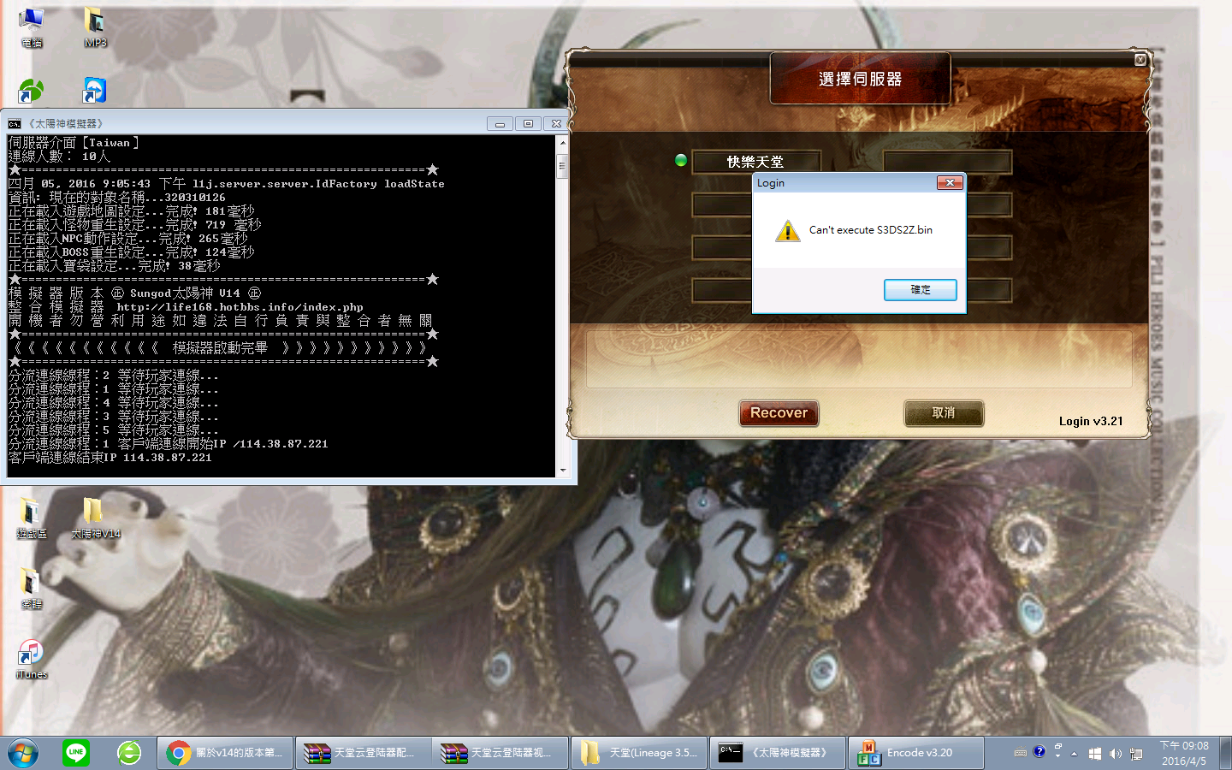Image resolution: width=1232 pixels, height=770 pixels.
Task: Click 確定 in the Login error dialog
Action: click(920, 290)
